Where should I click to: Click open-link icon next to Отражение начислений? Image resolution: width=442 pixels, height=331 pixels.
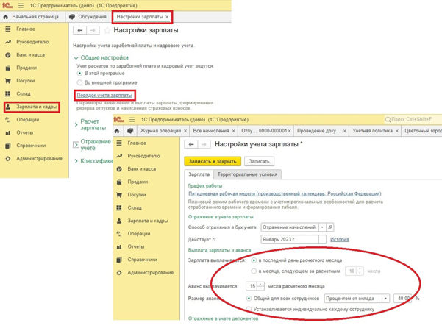[x=330, y=227]
